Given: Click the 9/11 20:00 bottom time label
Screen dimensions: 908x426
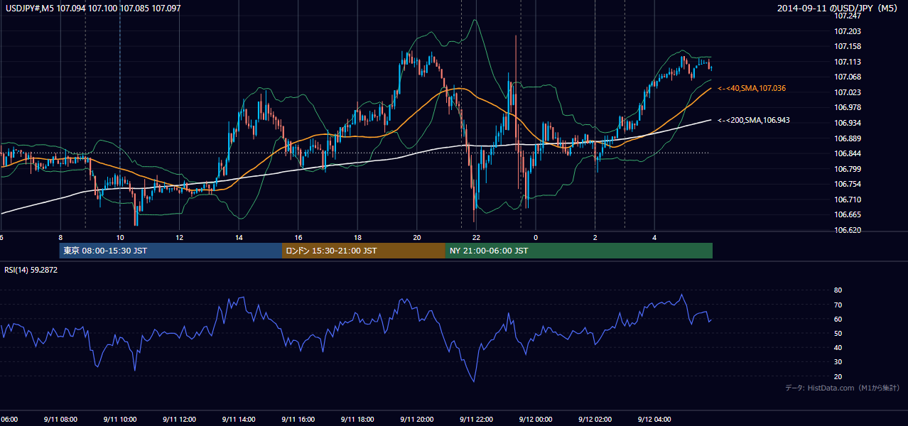Looking at the screenshot, I should pyautogui.click(x=417, y=420).
